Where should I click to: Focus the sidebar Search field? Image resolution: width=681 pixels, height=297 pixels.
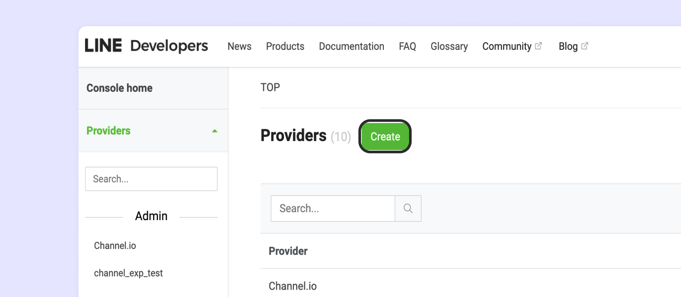151,179
